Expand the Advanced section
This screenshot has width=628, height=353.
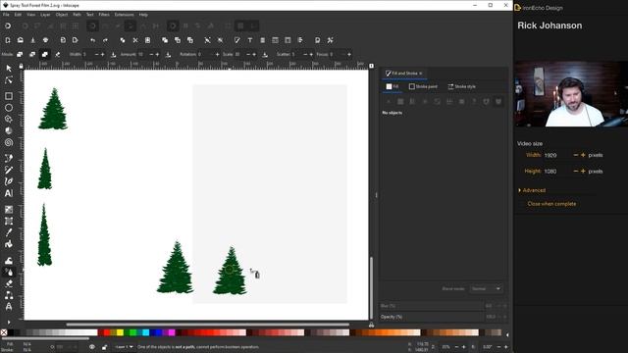[x=532, y=190]
